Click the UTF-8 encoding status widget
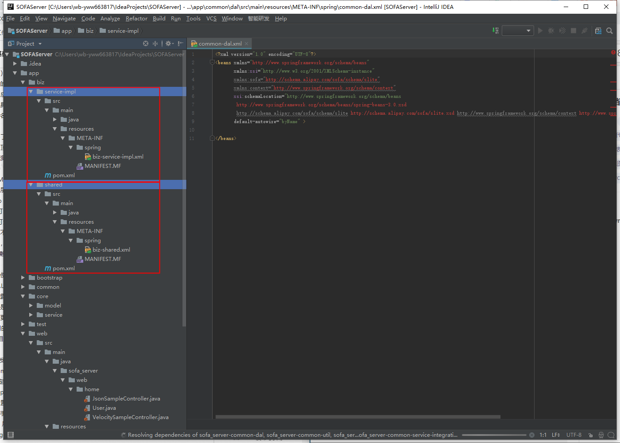The width and height of the screenshot is (620, 443). [x=574, y=435]
